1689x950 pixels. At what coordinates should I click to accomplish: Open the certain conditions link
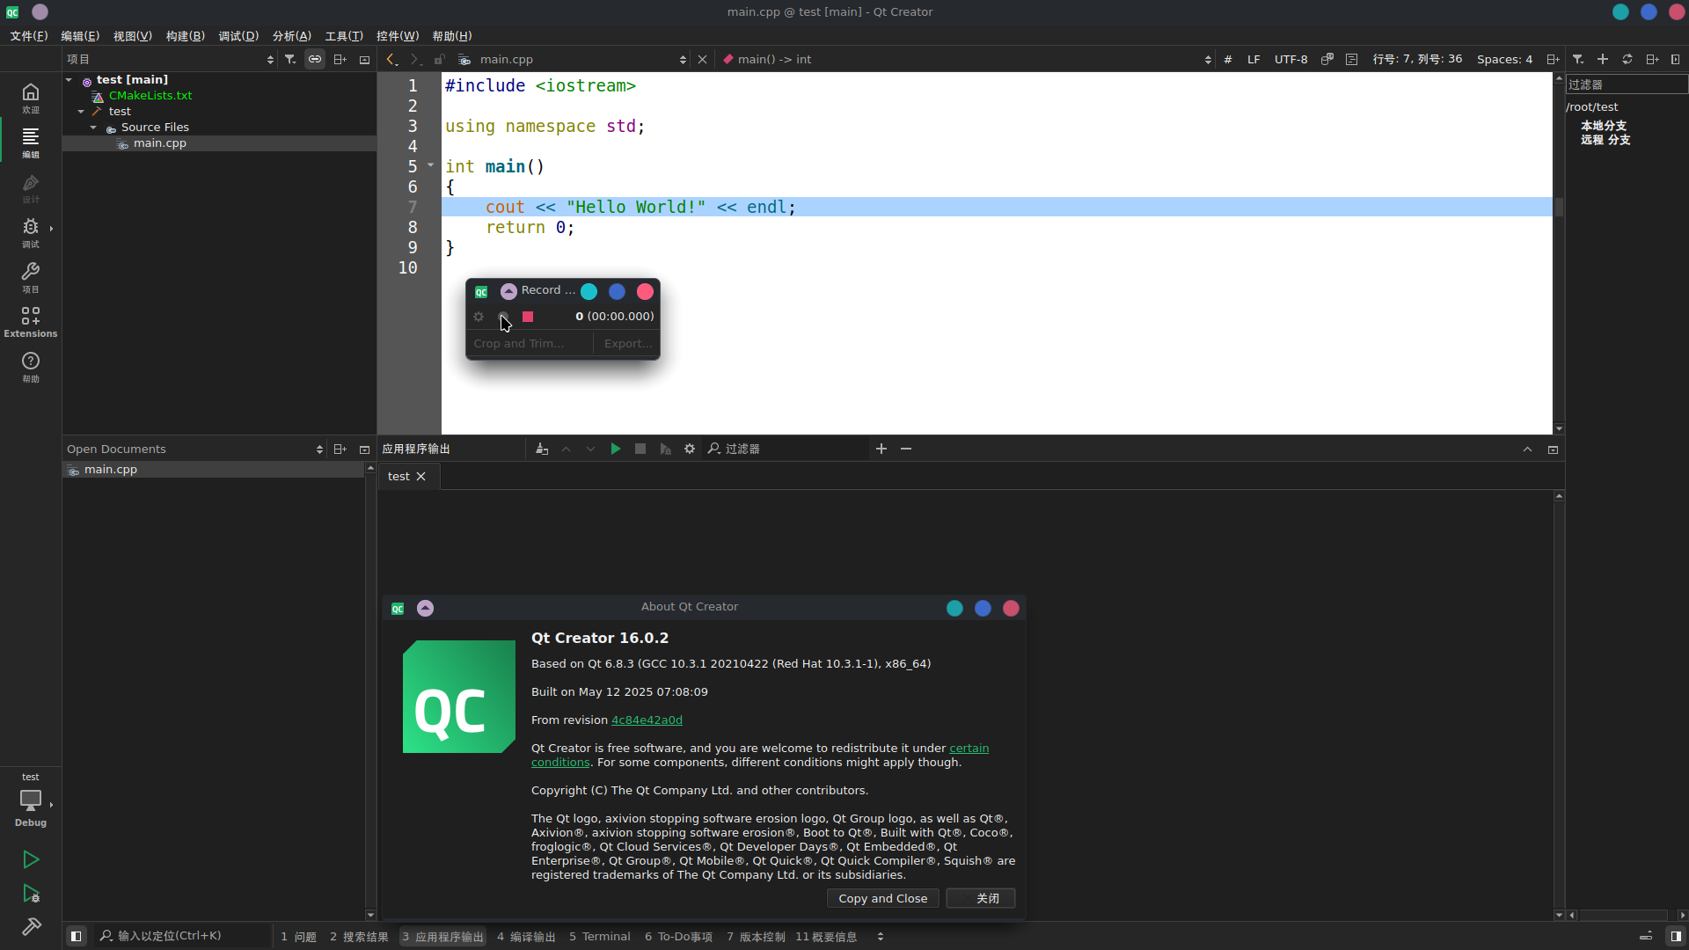[969, 749]
